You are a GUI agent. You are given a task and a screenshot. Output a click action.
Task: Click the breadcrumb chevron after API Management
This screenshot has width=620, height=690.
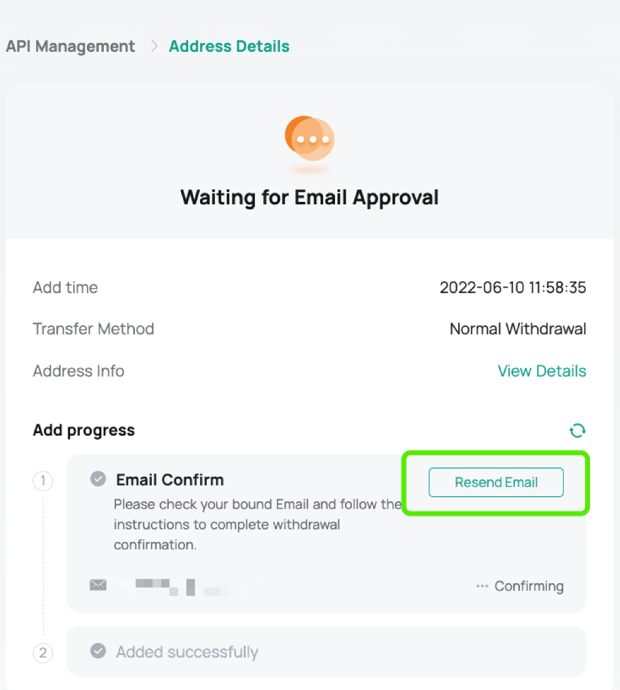(x=154, y=46)
